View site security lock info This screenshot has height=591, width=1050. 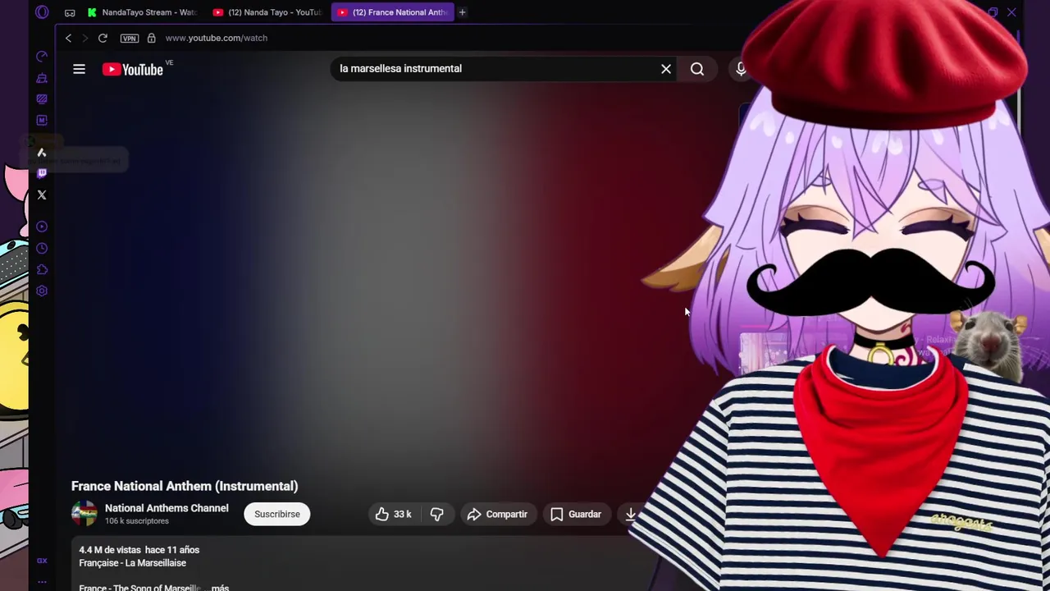tap(151, 38)
